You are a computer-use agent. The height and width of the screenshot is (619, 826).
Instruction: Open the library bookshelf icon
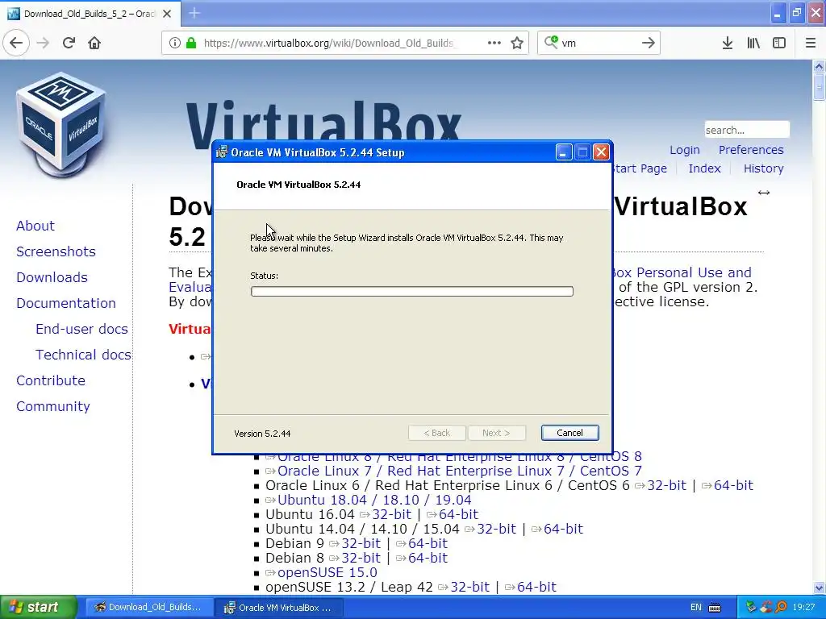(x=753, y=43)
